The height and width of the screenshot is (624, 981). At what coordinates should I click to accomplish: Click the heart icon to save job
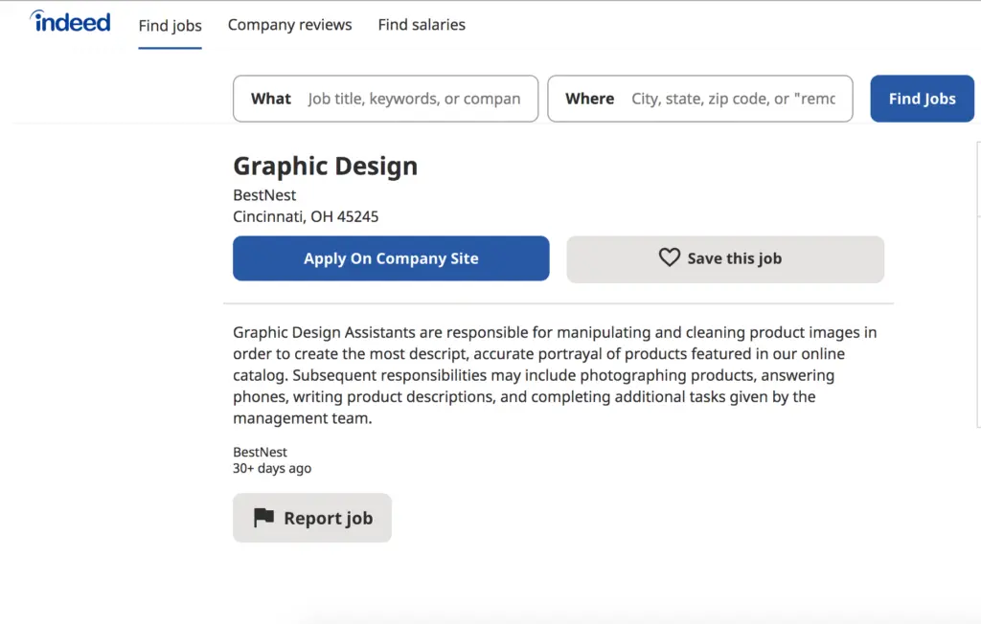click(669, 257)
